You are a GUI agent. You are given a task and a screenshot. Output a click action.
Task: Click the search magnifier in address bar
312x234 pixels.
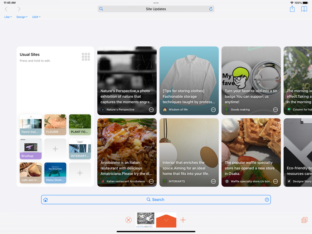101,9
